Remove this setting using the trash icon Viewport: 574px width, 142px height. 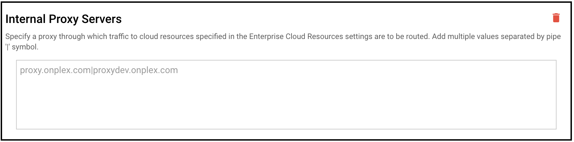(x=556, y=18)
